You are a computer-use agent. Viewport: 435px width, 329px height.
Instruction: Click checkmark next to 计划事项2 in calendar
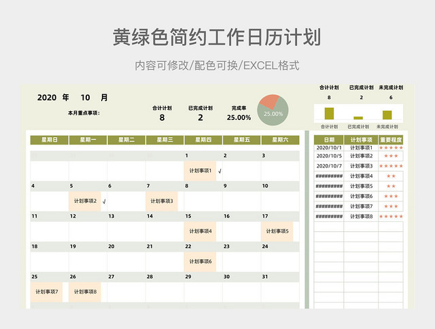(x=104, y=201)
